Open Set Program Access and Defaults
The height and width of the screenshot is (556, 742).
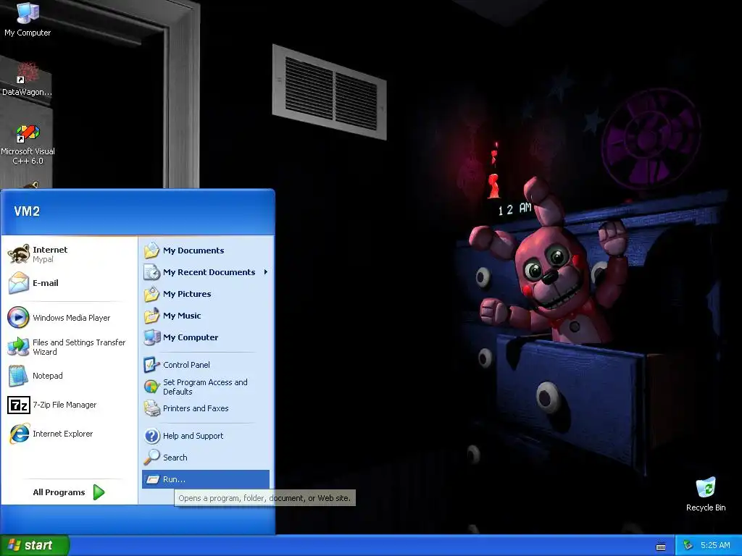click(206, 387)
